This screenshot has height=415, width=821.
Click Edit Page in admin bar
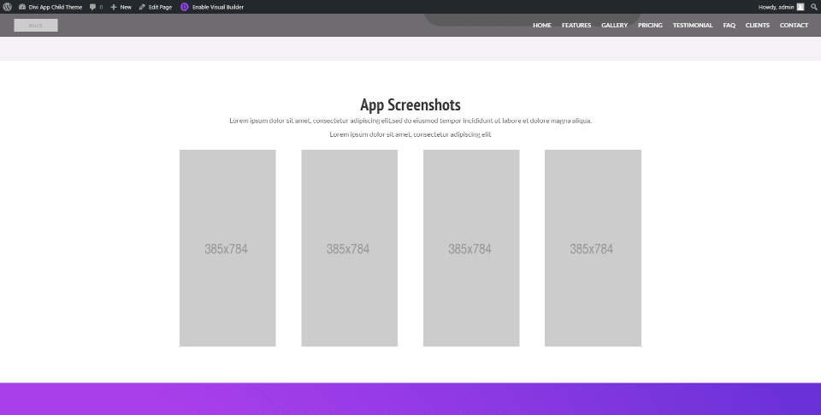pos(156,7)
